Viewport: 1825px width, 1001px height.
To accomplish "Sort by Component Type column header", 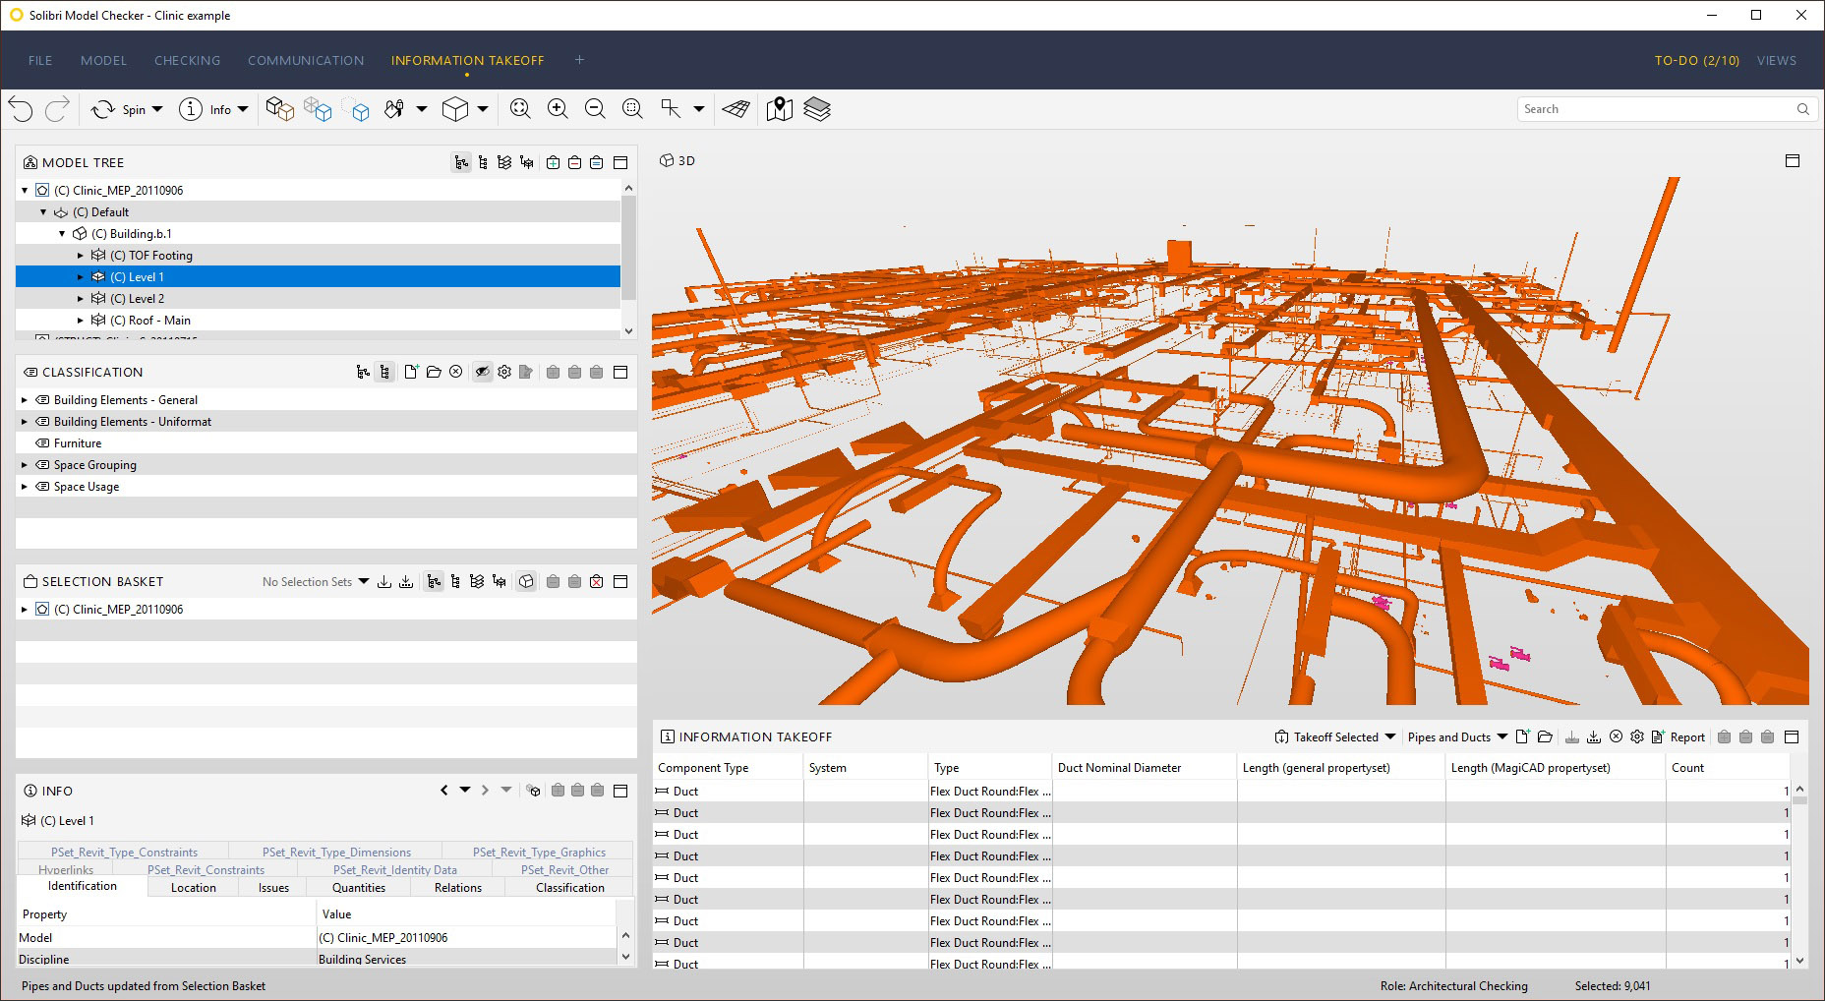I will tap(728, 767).
